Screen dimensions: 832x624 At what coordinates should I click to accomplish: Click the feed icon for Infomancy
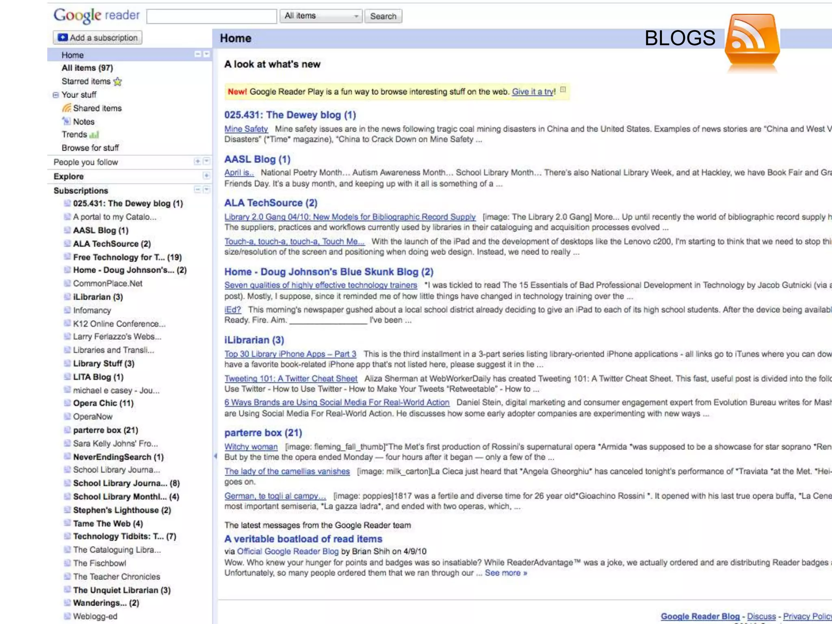pyautogui.click(x=67, y=310)
